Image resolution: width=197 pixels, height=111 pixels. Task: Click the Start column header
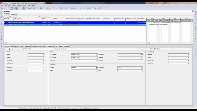pyautogui.click(x=48, y=19)
